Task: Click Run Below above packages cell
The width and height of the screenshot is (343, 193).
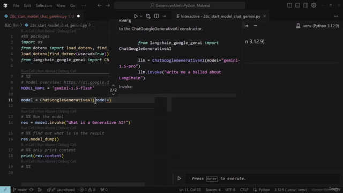Action: 46,31
